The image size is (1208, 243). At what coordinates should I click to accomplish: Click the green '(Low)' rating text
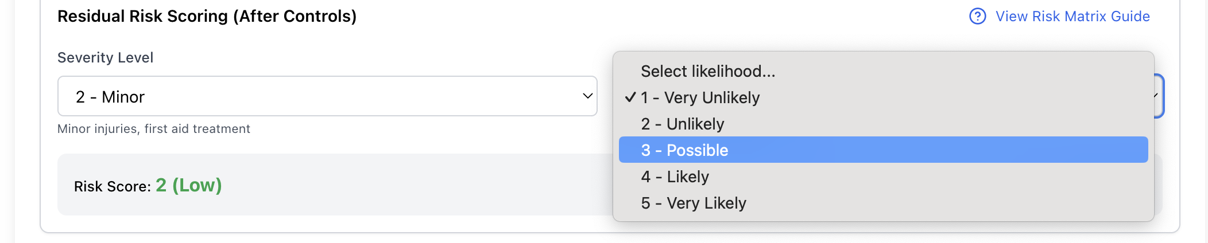click(197, 185)
